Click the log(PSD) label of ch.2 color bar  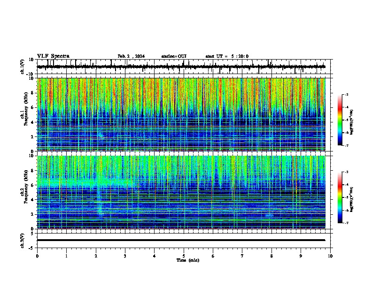point(352,200)
